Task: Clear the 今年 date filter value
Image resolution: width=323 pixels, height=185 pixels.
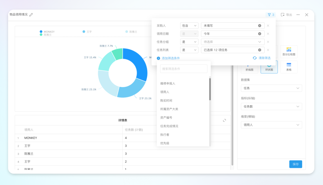Action: pos(260,34)
